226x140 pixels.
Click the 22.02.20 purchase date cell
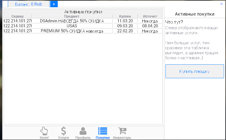tap(125, 31)
